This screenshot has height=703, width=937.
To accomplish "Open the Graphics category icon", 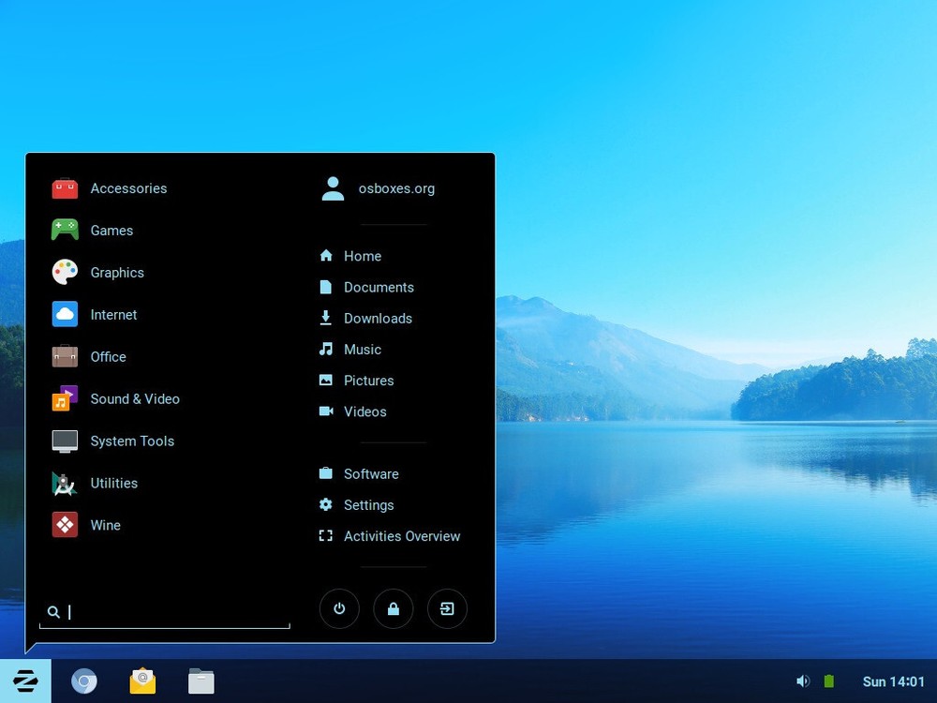I will pyautogui.click(x=64, y=272).
